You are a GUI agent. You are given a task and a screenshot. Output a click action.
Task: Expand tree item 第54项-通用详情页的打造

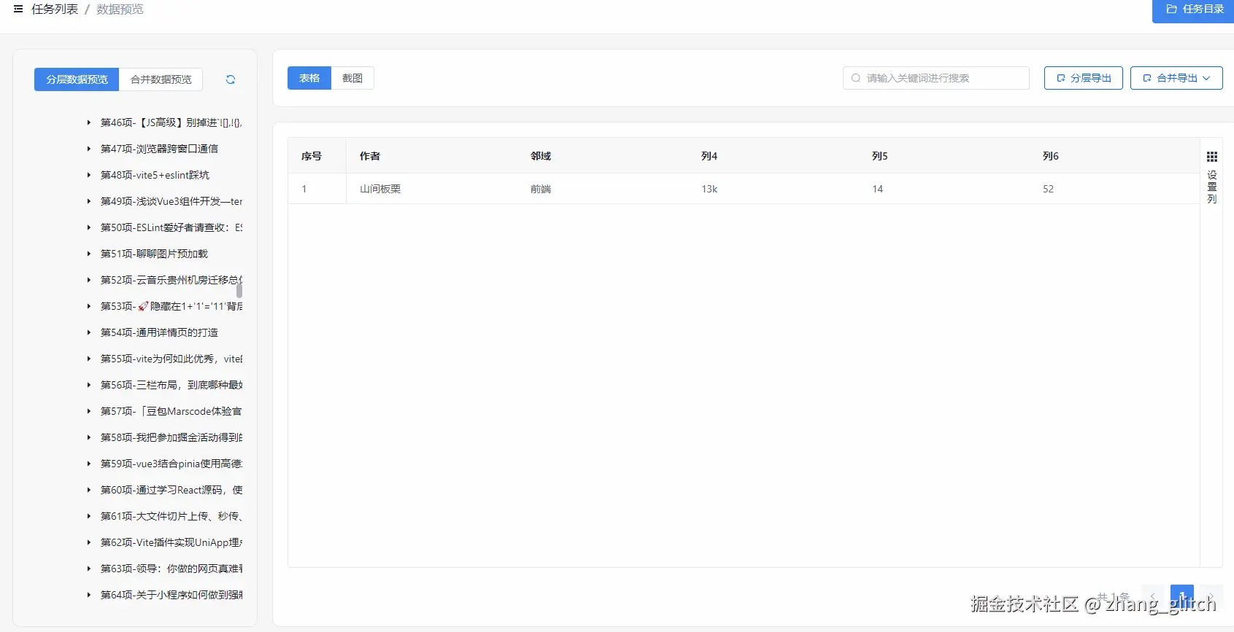click(89, 332)
